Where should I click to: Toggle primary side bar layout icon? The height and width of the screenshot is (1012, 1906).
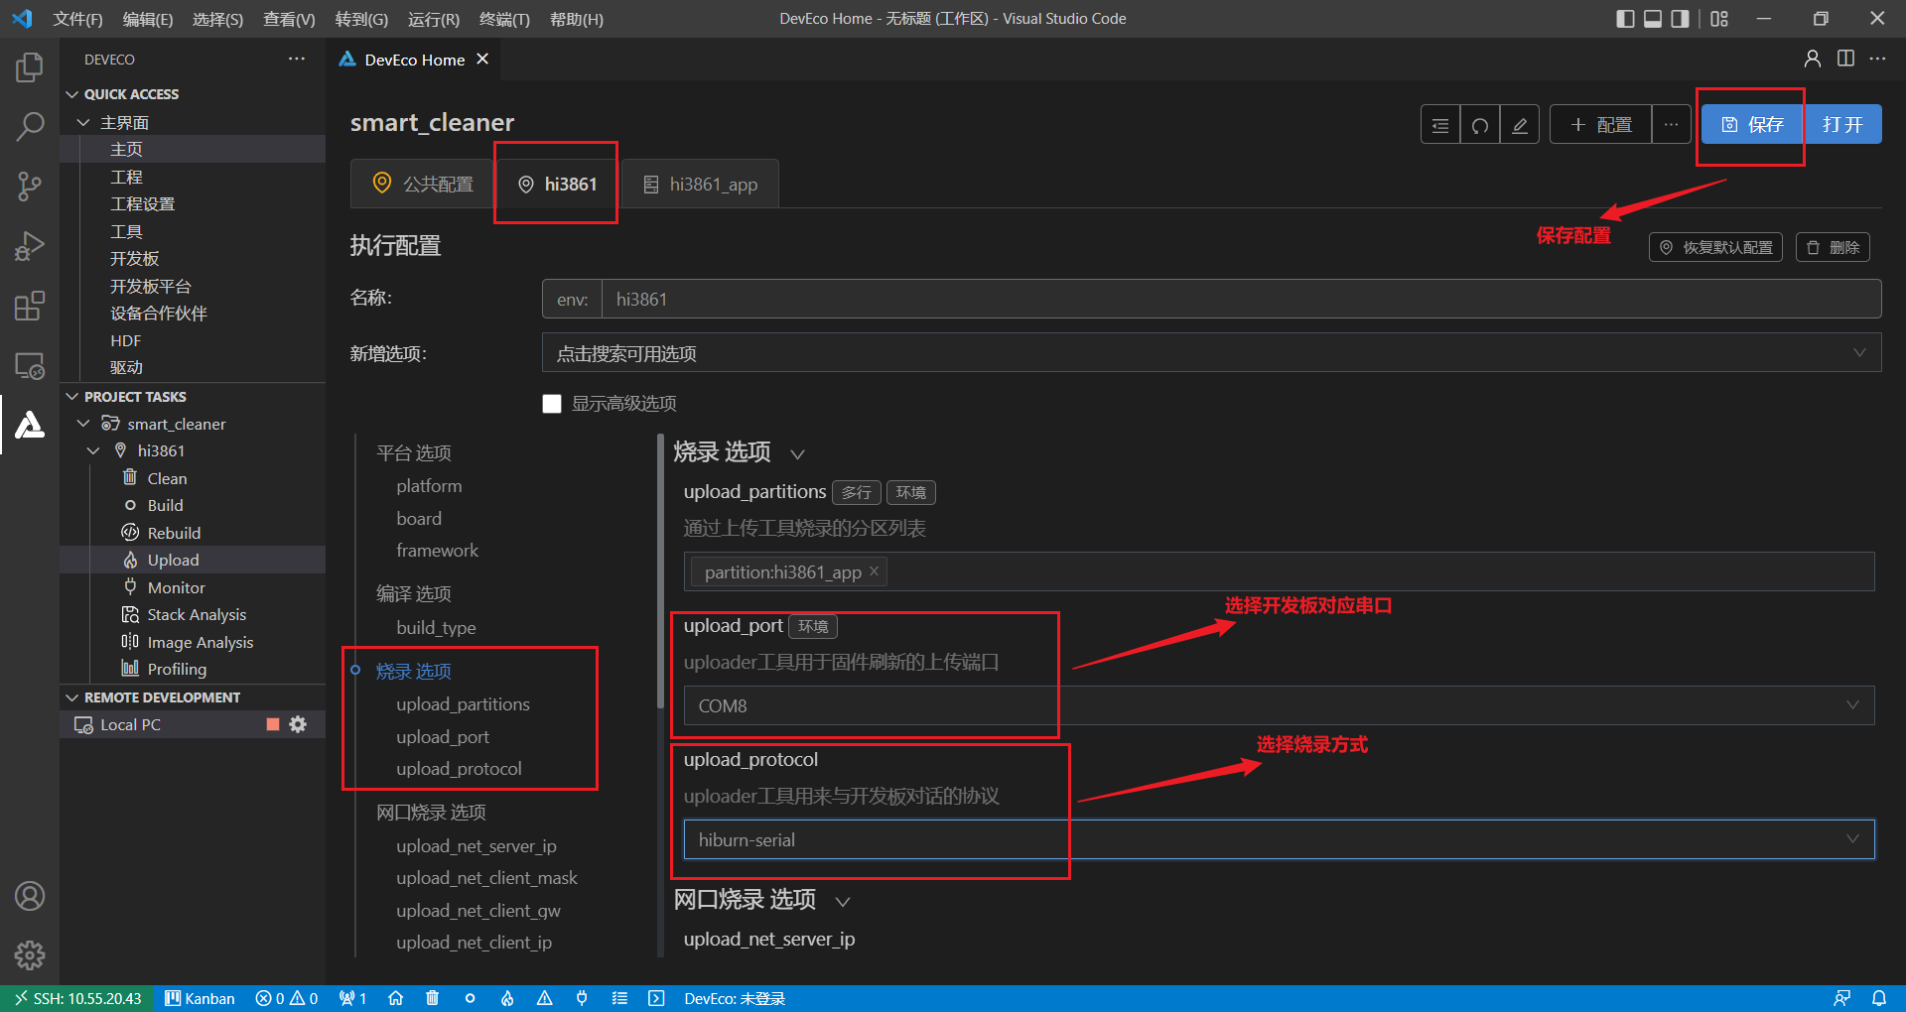(1625, 19)
